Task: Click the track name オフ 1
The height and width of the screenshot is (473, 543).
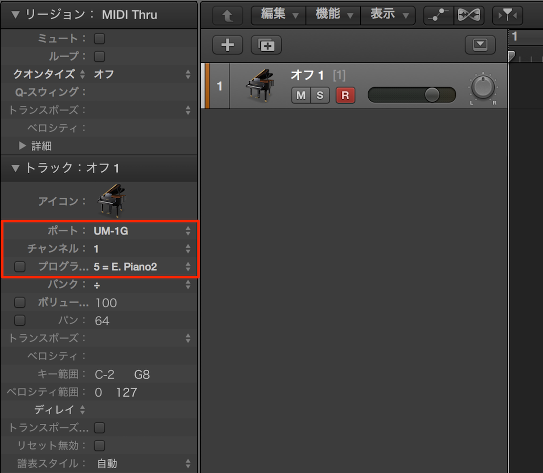Action: tap(307, 75)
